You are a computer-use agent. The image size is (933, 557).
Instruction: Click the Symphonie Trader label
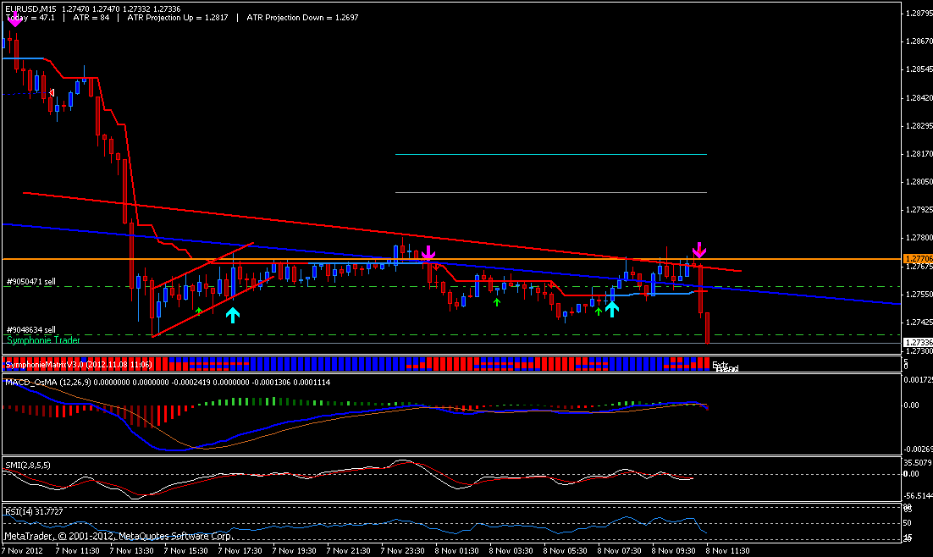(42, 339)
